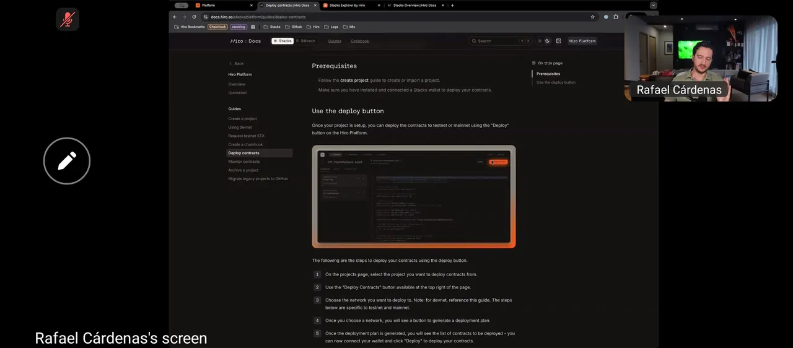Click the create project inline link

[354, 80]
